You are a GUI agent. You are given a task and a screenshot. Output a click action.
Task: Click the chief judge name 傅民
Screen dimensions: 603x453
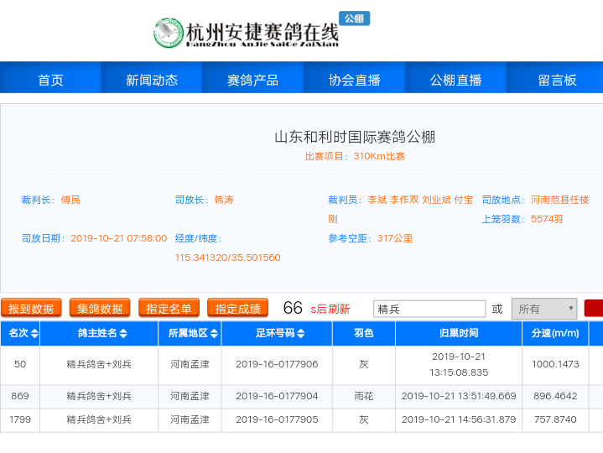pyautogui.click(x=70, y=200)
